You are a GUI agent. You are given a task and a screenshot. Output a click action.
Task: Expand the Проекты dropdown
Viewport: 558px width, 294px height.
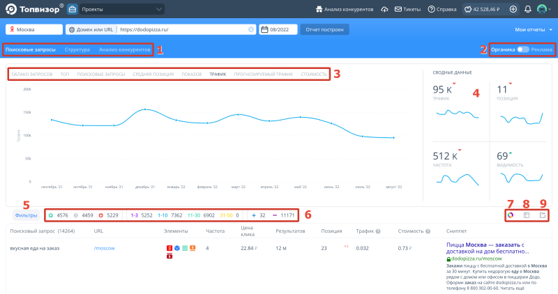pyautogui.click(x=122, y=10)
